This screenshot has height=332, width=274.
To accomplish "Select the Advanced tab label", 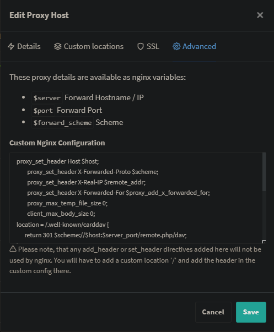I will pos(199,46).
